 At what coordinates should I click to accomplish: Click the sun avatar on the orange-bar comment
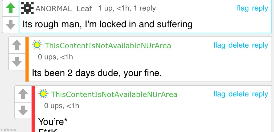click(37, 45)
